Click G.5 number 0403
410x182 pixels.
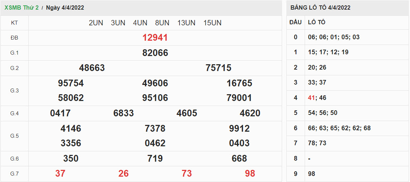[239, 143]
